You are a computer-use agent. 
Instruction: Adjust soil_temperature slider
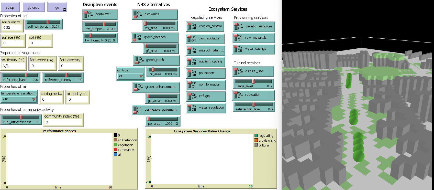coord(44,24)
